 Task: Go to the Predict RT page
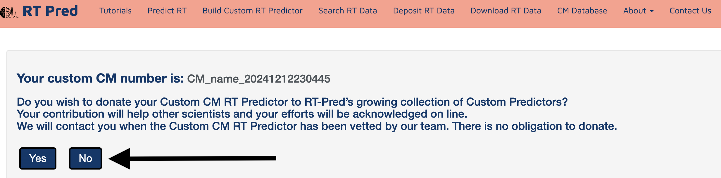tap(167, 11)
